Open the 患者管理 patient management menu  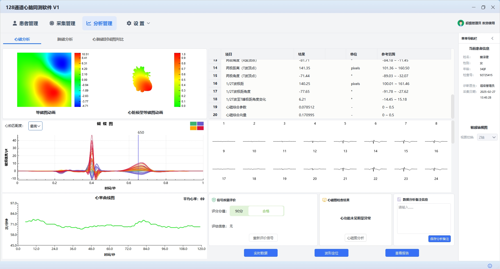click(25, 23)
